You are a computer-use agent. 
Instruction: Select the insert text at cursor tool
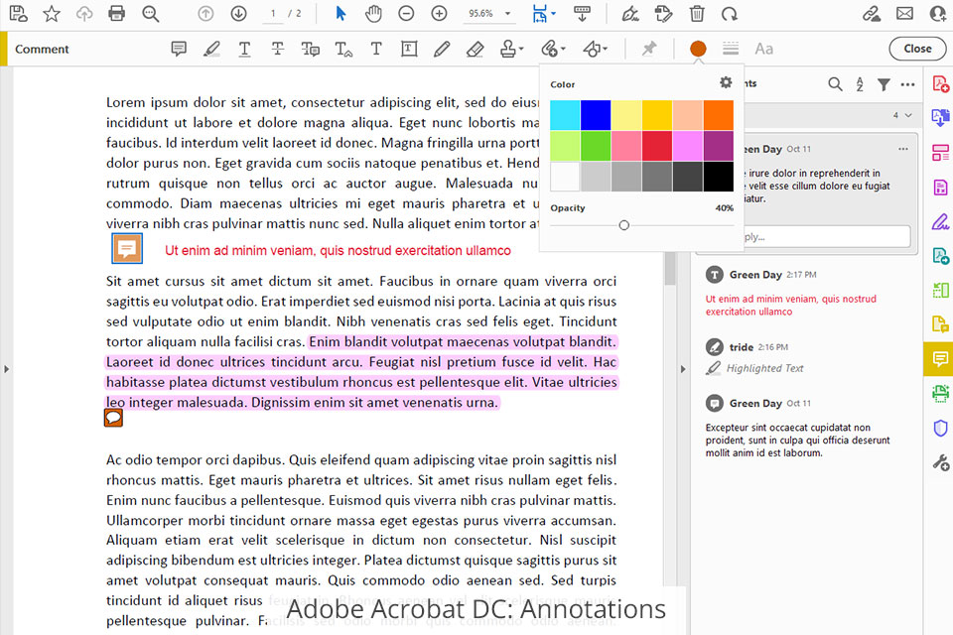(343, 49)
